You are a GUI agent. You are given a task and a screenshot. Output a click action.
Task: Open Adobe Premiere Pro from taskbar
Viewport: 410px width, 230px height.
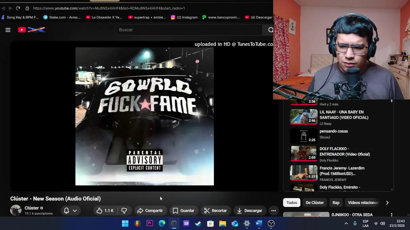click(x=150, y=224)
